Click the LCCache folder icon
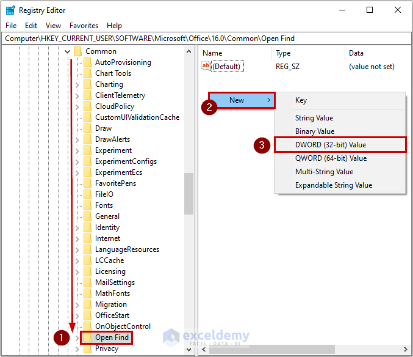Image resolution: width=413 pixels, height=357 pixels. click(87, 260)
